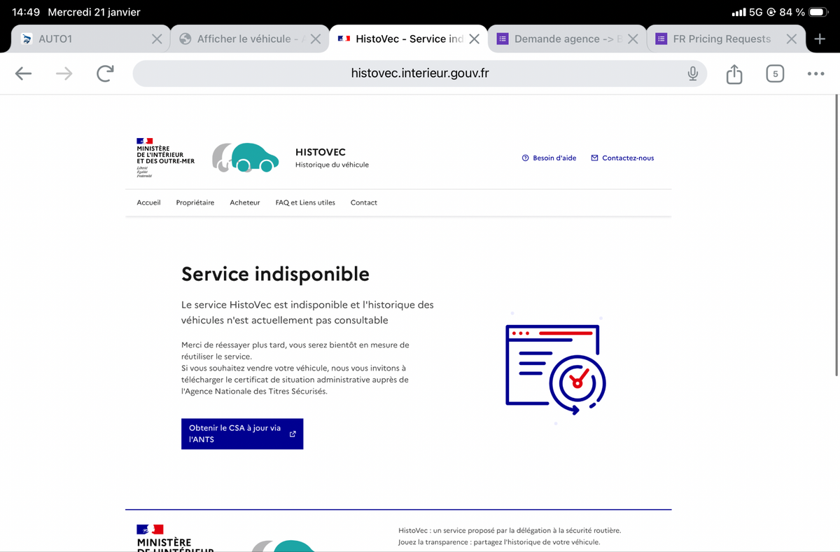Open the three-dot browser menu
Viewport: 840px width, 552px height.
click(815, 74)
